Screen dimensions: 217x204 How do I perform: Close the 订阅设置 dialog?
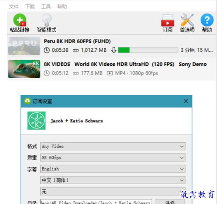point(186,101)
